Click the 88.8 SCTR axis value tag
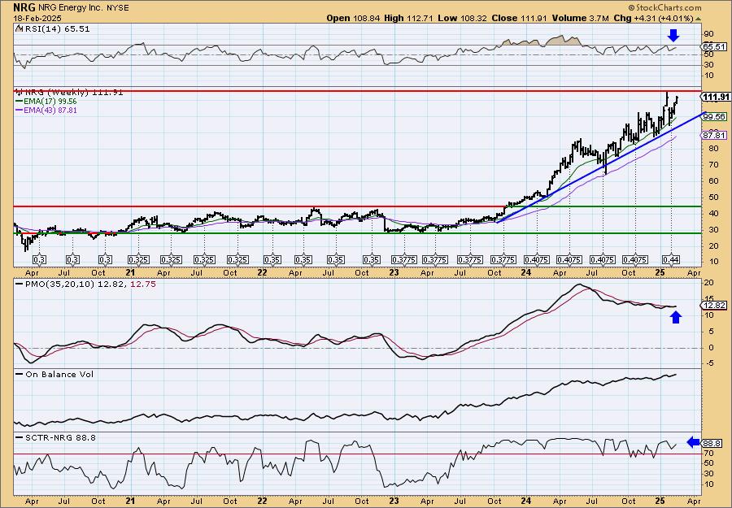Screen dimensions: 732x508 pyautogui.click(x=712, y=443)
